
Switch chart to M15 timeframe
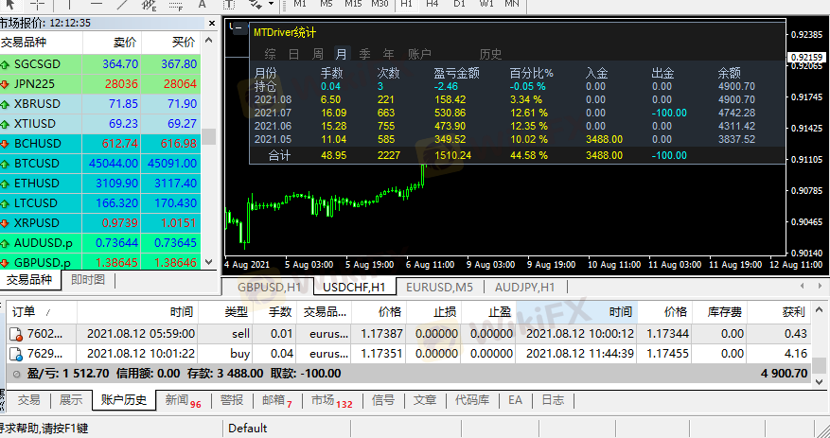click(352, 4)
